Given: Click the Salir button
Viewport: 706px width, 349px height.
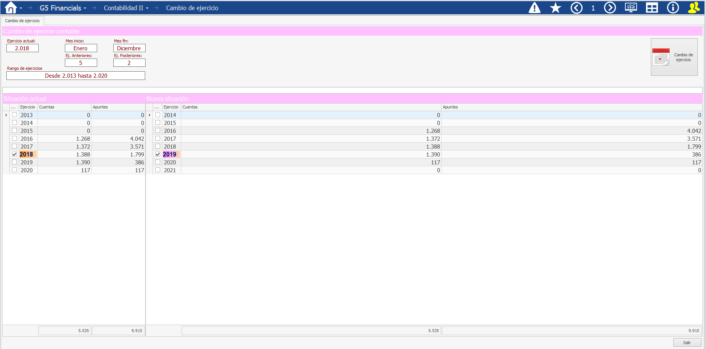Looking at the screenshot, I should click(686, 343).
